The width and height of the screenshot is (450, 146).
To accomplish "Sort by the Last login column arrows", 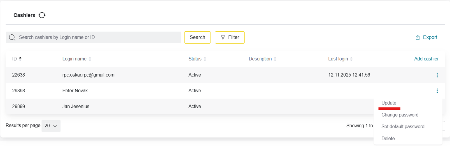I will (351, 59).
